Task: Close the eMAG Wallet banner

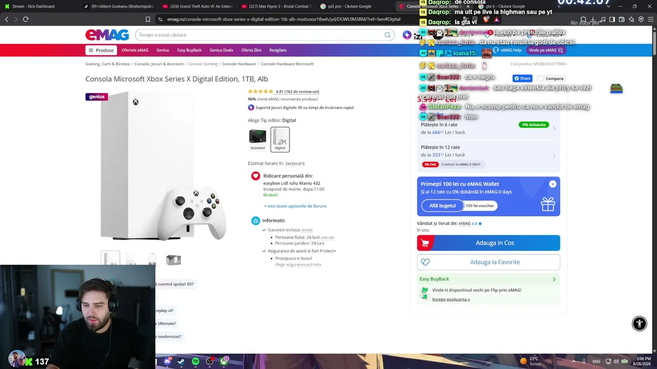Action: tap(553, 184)
